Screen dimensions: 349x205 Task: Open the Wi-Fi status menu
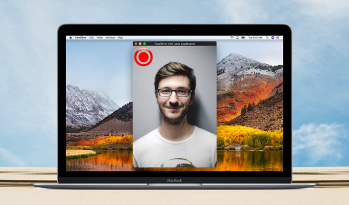pos(232,37)
